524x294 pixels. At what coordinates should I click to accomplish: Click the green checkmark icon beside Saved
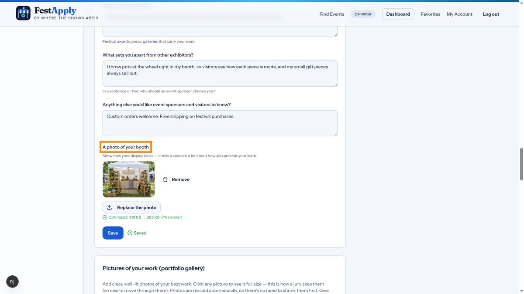[130, 233]
